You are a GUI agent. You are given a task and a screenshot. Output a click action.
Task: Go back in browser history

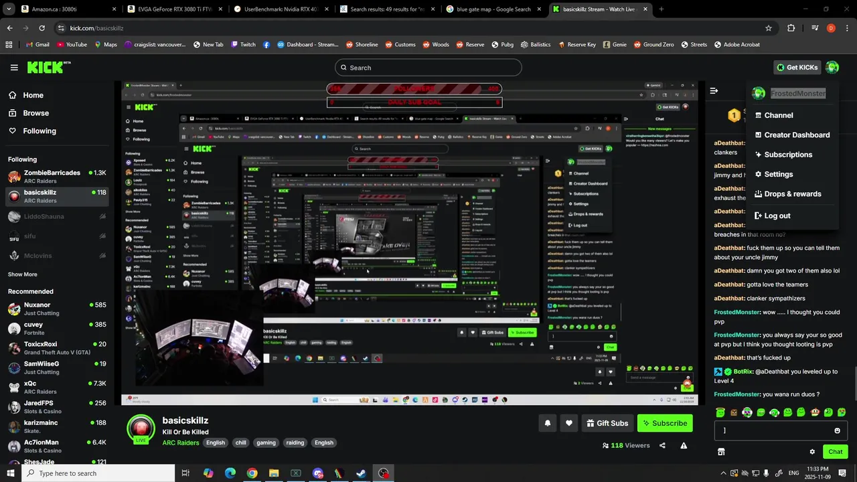(x=9, y=28)
